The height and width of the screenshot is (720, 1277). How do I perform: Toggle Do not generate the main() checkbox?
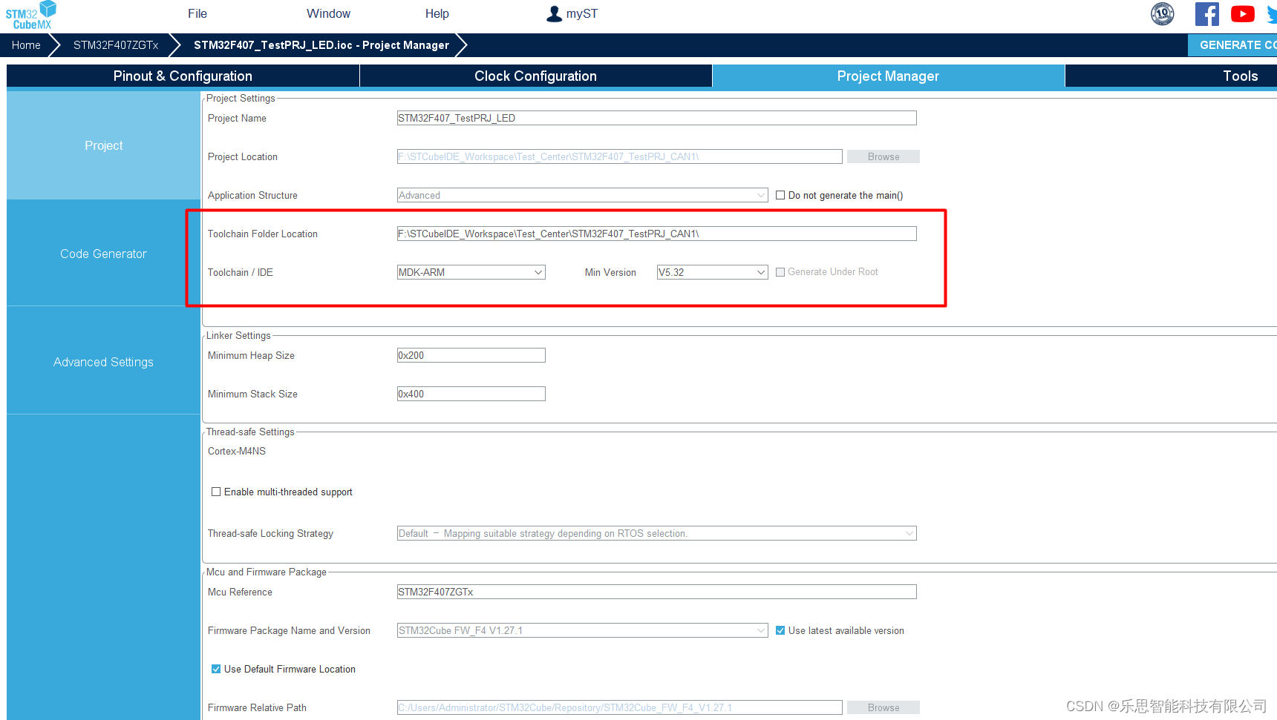coord(780,195)
